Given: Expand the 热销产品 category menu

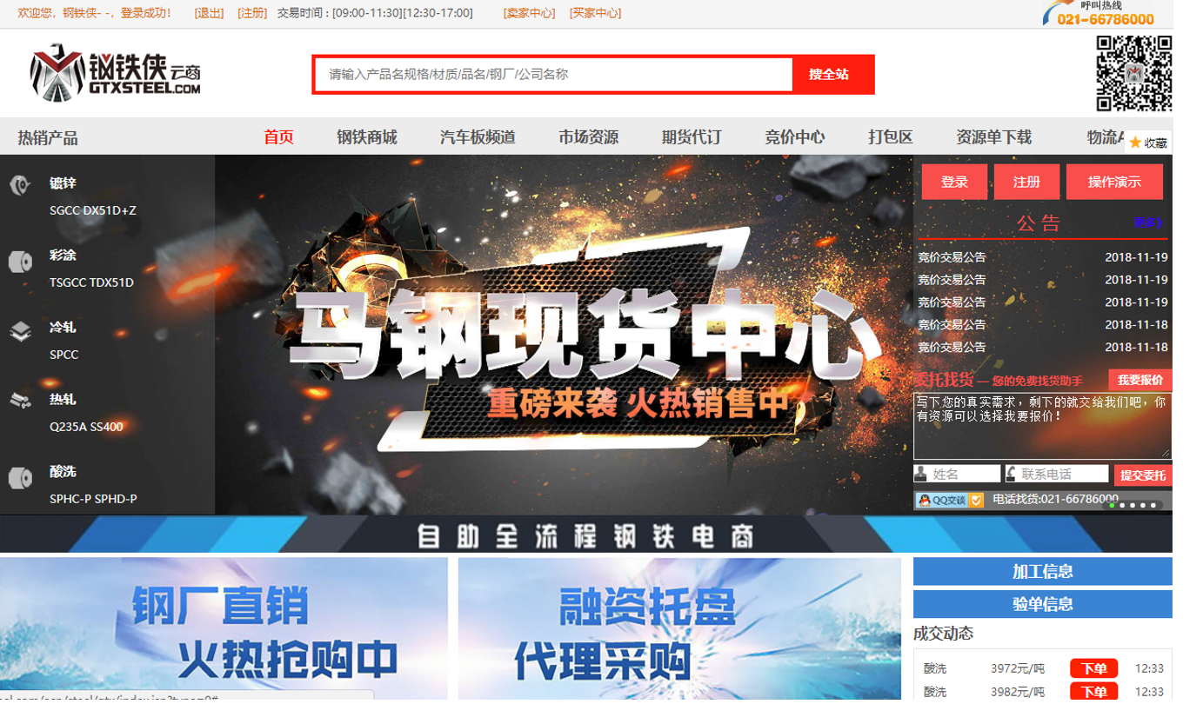Looking at the screenshot, I should click(48, 137).
